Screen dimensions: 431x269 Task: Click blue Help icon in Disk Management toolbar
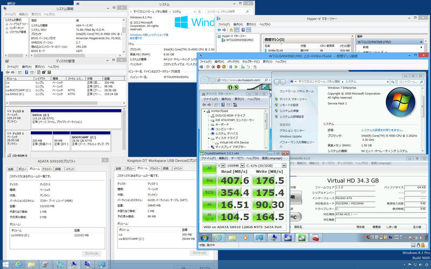click(x=26, y=72)
